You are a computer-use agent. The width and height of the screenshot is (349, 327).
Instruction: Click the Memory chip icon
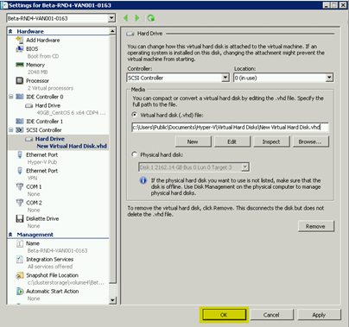tap(20, 65)
